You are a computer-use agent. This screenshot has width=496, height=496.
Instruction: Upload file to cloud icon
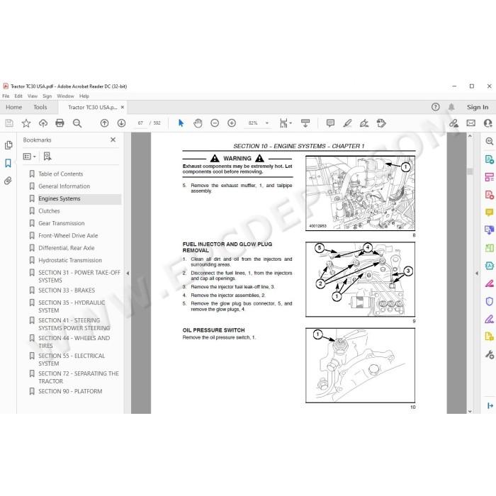click(x=43, y=123)
